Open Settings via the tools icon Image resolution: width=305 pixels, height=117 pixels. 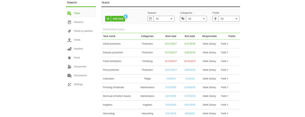pyautogui.click(x=69, y=84)
